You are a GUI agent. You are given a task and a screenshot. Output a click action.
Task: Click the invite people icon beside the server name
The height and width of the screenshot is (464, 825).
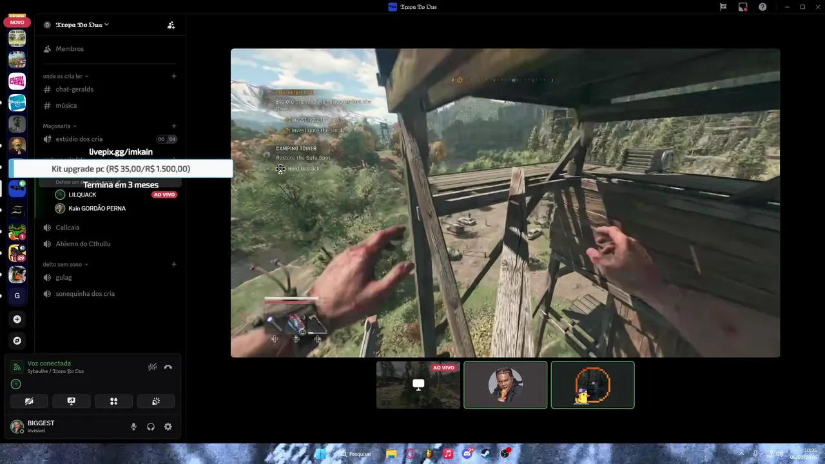(x=171, y=25)
